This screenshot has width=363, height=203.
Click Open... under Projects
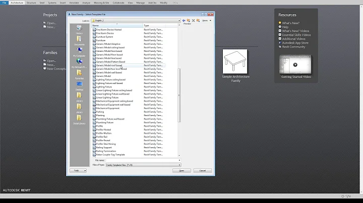[51, 23]
